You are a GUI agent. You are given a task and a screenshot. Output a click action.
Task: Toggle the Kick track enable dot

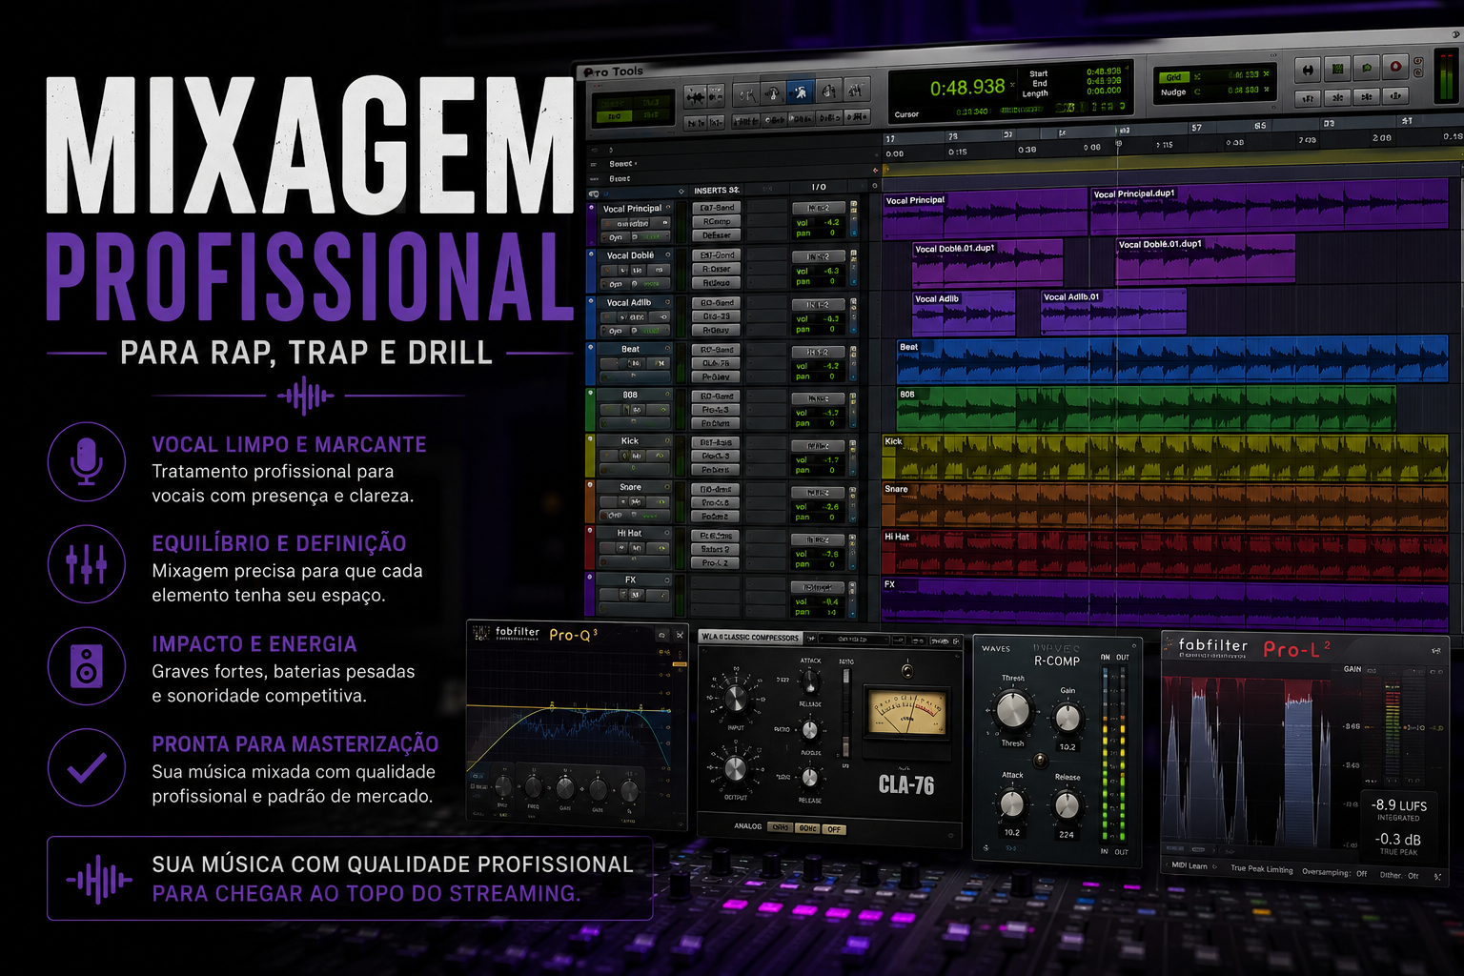coord(592,439)
